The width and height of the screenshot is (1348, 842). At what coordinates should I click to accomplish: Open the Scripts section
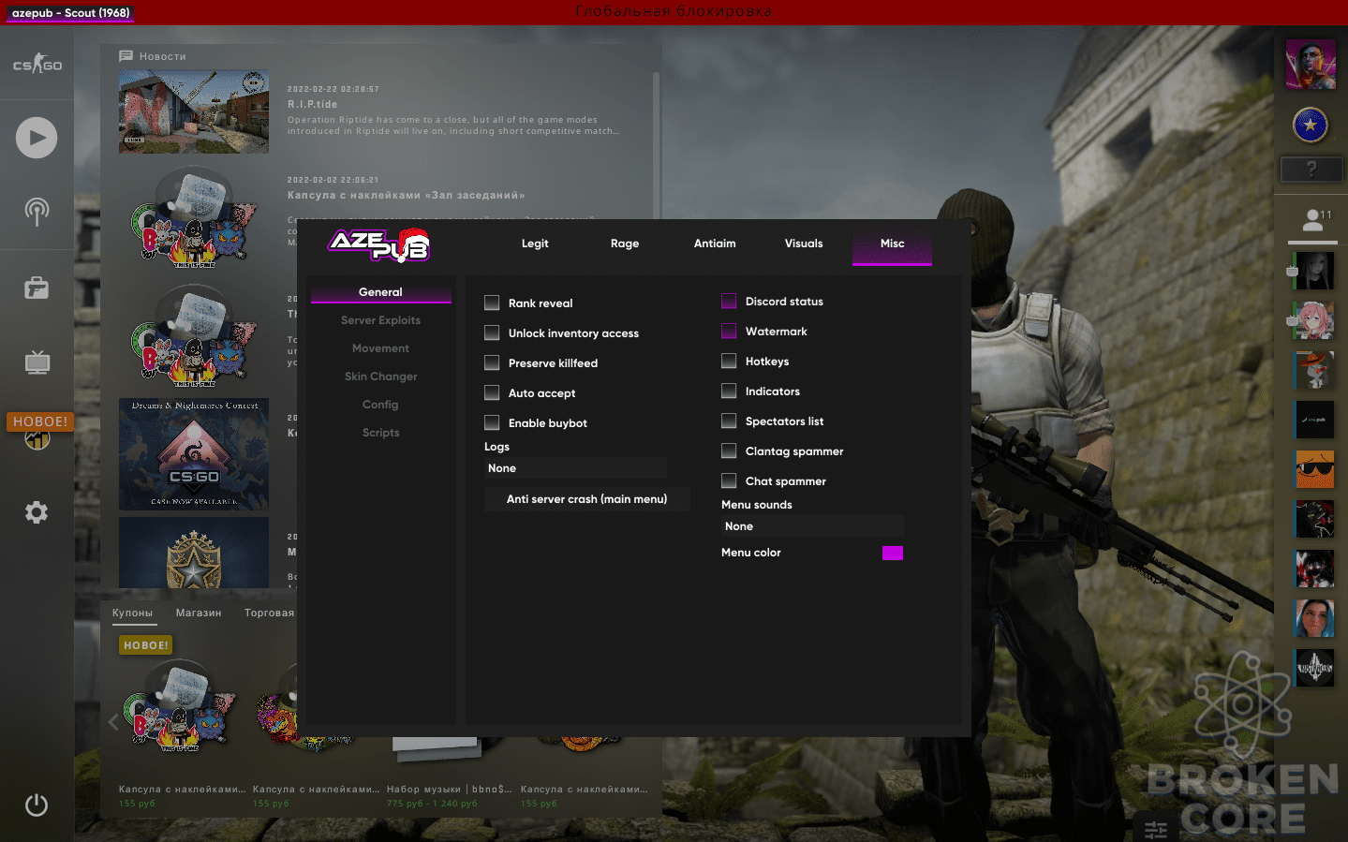tap(380, 433)
